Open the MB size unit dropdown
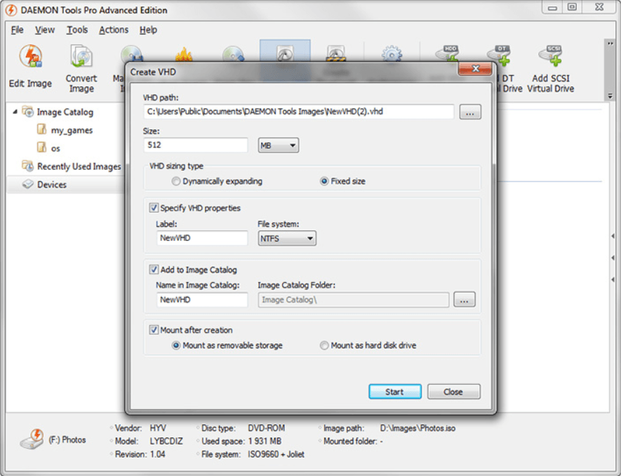Viewport: 621px width, 476px height. [x=279, y=145]
